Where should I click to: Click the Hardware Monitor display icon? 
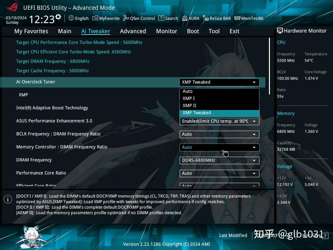pos(280,31)
